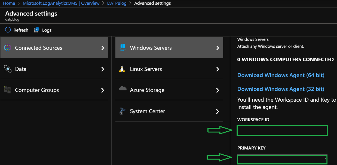Viewport: 337px width, 165px height.
Task: Click the Workspace ID field
Action: 282,131
